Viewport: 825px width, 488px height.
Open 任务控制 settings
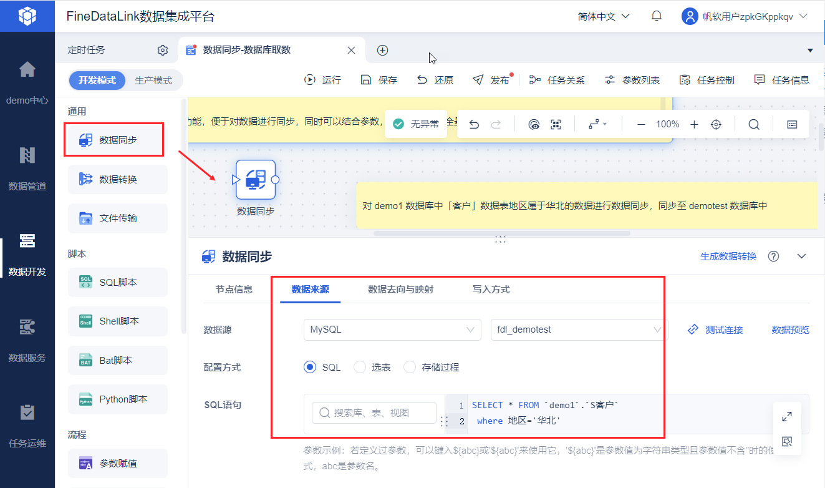coord(707,80)
